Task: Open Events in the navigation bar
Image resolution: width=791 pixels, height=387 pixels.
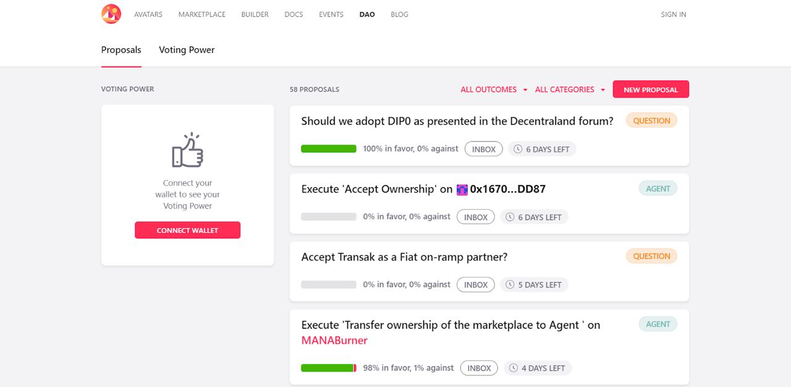Action: click(331, 14)
